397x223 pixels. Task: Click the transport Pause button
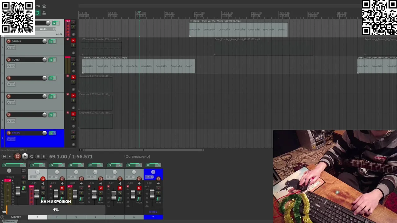(x=44, y=157)
